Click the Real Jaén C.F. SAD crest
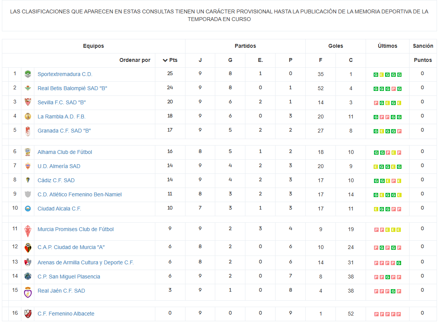 click(x=28, y=292)
